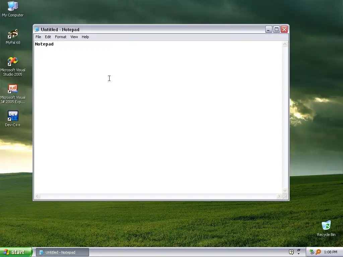Click the Untitled - Notepad title bar text
Viewport: 343px width, 257px height.
60,29
